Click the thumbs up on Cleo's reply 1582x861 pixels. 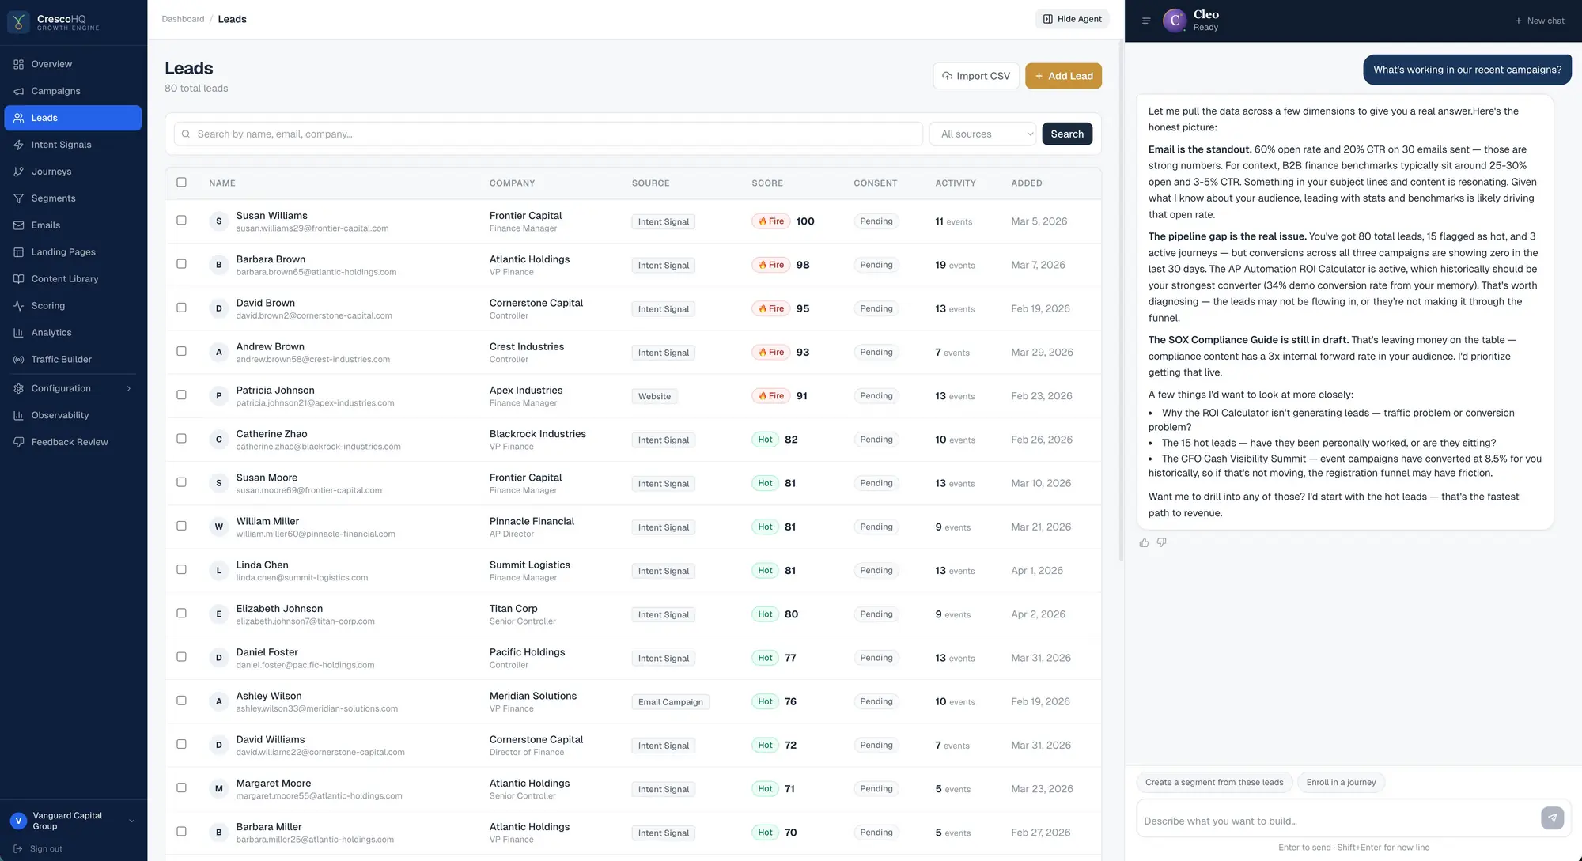tap(1144, 542)
